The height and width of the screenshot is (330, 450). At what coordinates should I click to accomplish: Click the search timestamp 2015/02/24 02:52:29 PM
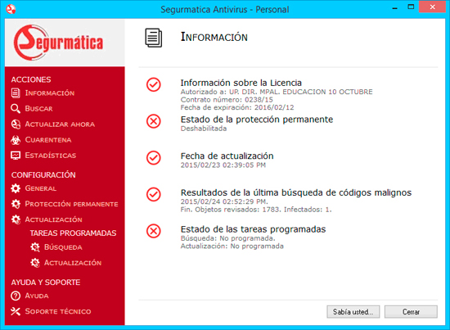coord(224,201)
